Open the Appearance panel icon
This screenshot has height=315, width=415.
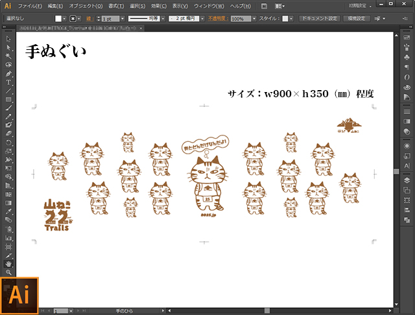coord(407,146)
